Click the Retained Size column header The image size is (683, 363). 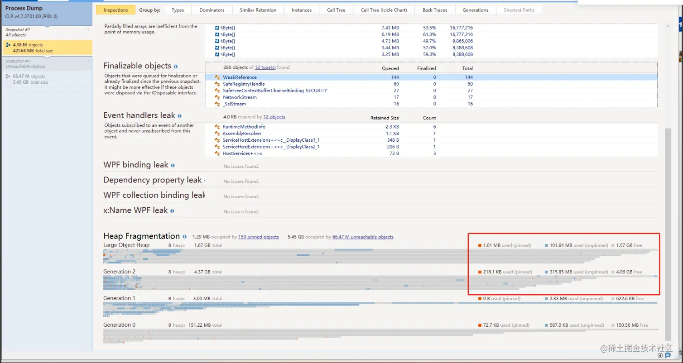click(x=385, y=118)
